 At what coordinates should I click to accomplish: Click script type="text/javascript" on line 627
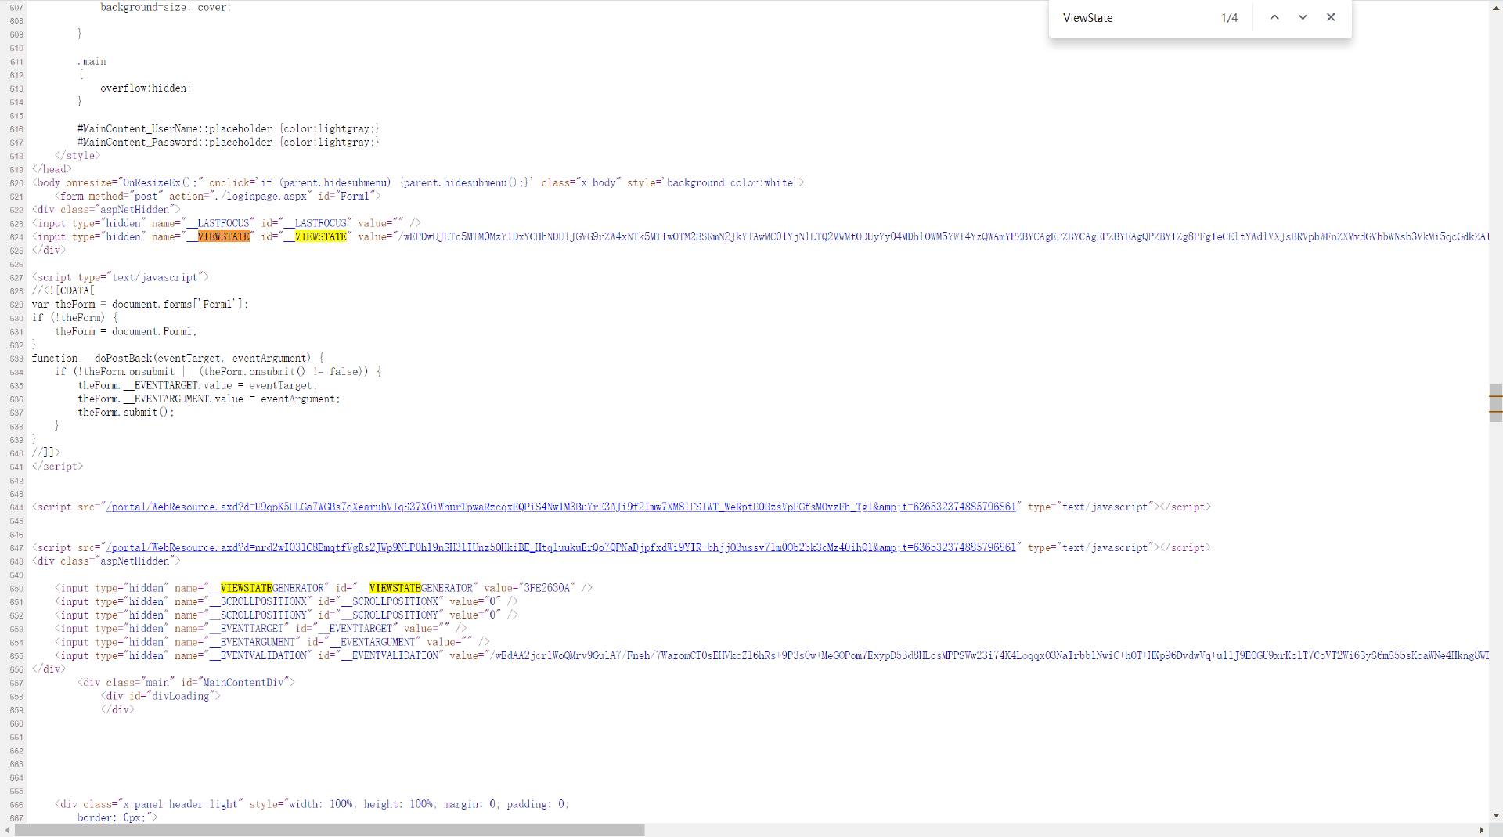[120, 278]
